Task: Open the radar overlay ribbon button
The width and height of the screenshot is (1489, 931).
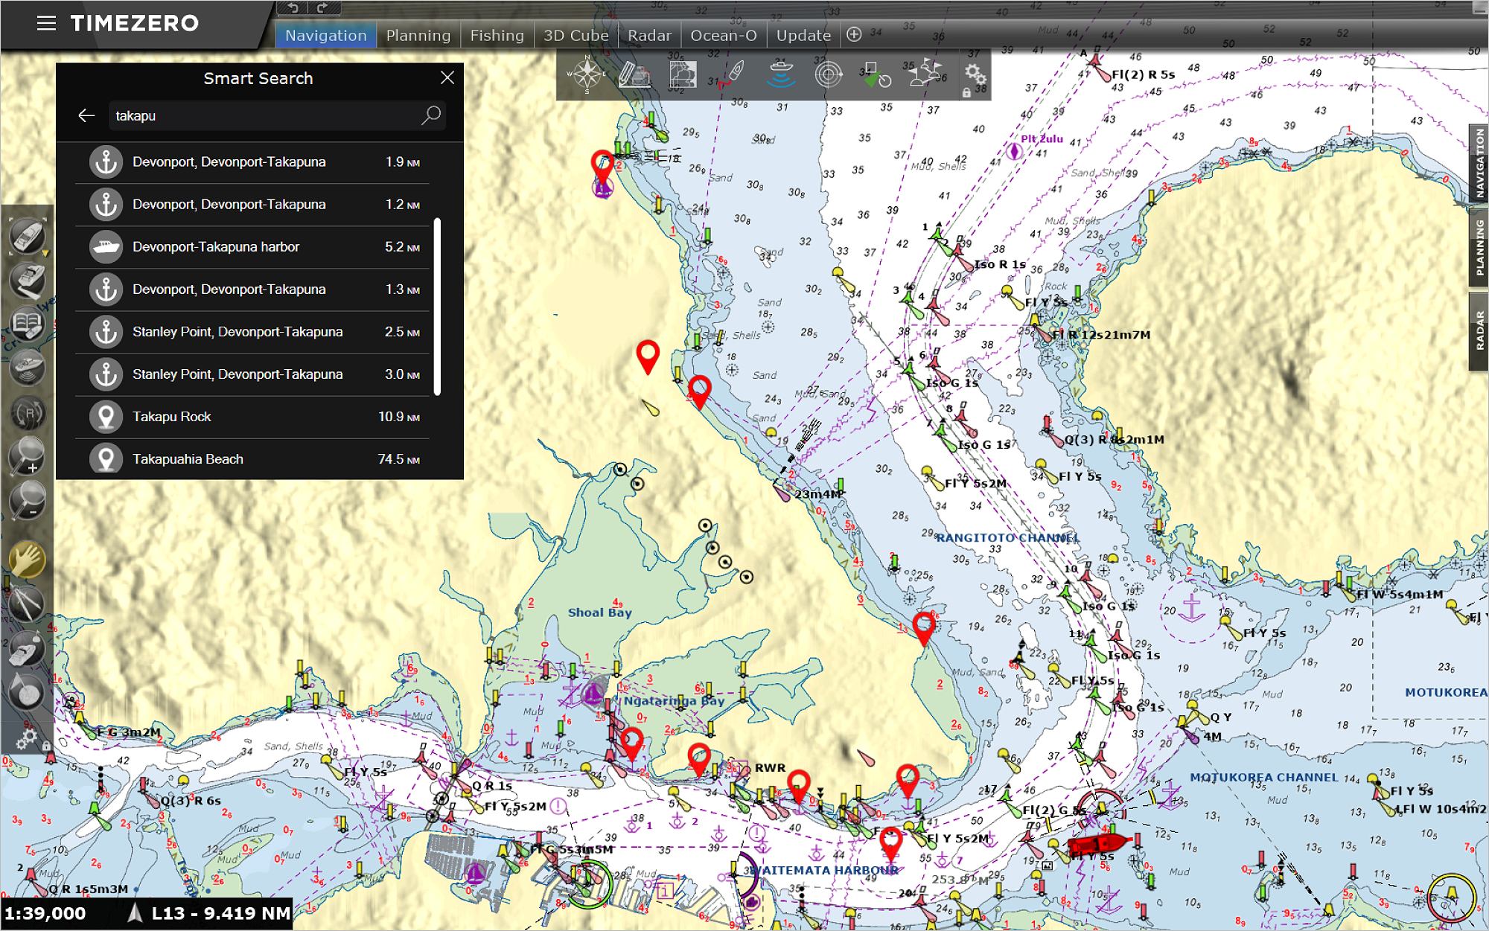Action: pos(828,74)
